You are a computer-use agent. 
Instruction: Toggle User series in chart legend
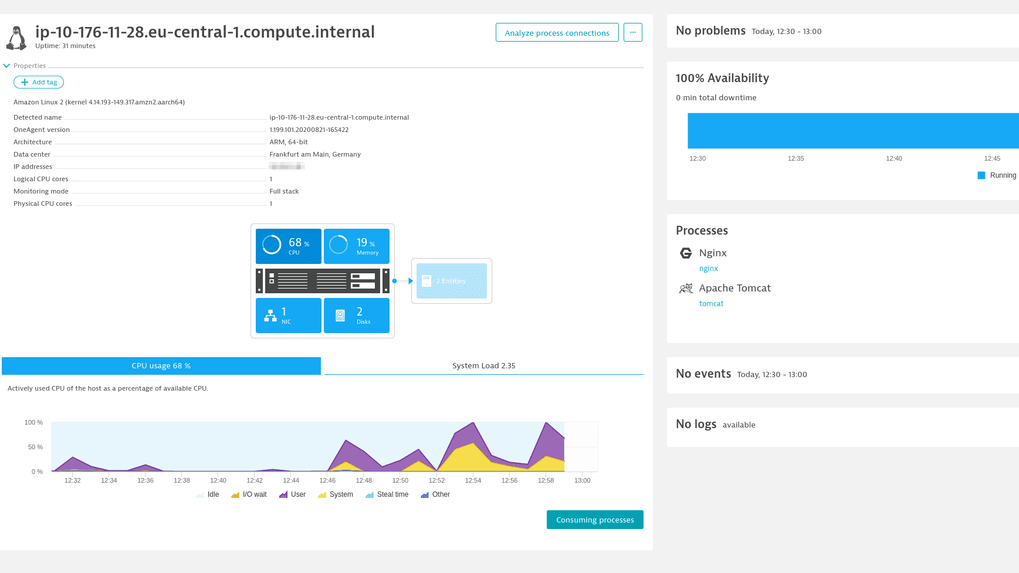(x=292, y=494)
